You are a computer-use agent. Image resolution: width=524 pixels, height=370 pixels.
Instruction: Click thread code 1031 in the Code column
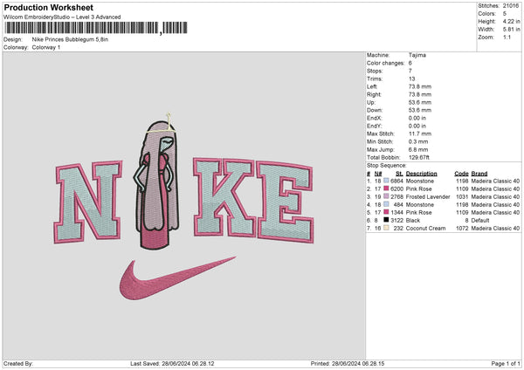462,197
